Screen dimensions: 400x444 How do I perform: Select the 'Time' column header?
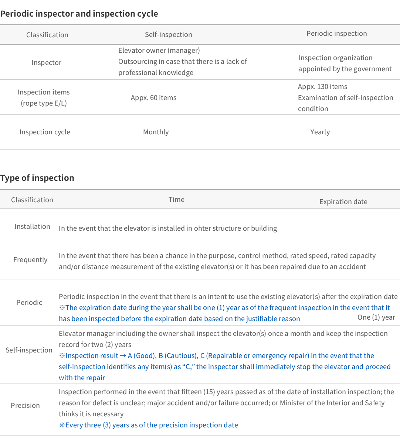(x=177, y=200)
